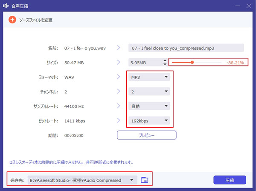Click the orange plus icon to change source file
The height and width of the screenshot is (191, 256).
12,20
